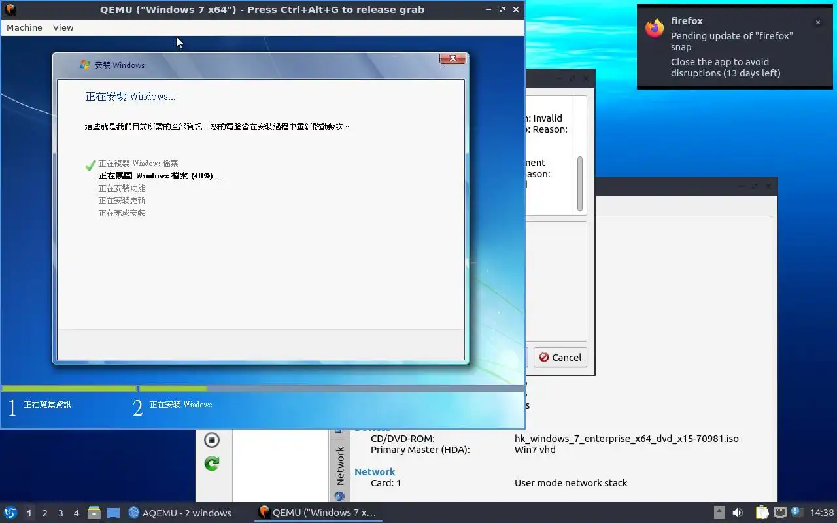Click the globe icon below the Network tab

(339, 497)
